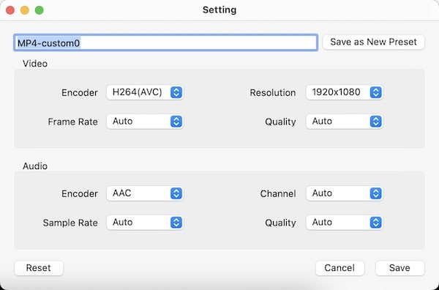Open the Resolution dropdown showing 1920x1080
Screen dimensions: 439x290
[x=345, y=92]
